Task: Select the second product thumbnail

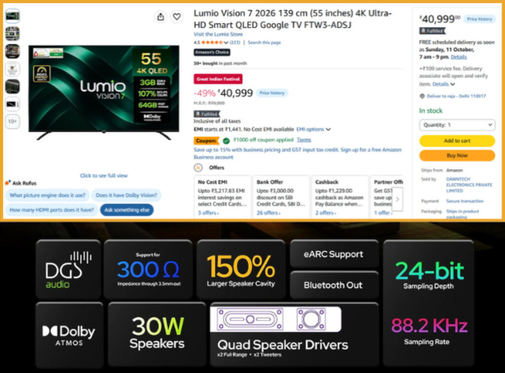Action: click(x=12, y=34)
